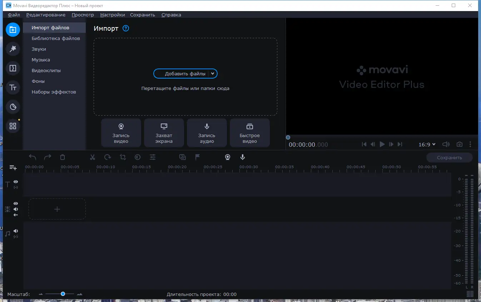Click the Масштаб zoom slider handle

point(63,294)
